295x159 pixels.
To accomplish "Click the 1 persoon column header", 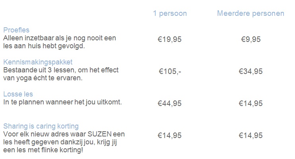I will coord(170,13).
